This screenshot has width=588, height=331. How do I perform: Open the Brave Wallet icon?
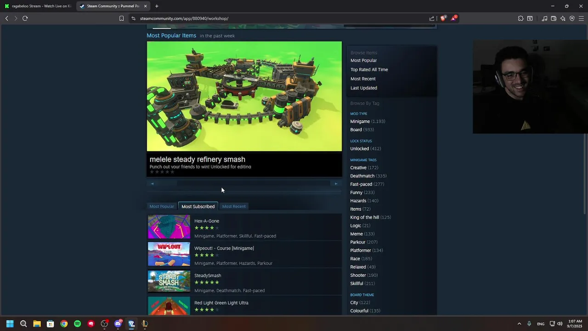pos(554,18)
